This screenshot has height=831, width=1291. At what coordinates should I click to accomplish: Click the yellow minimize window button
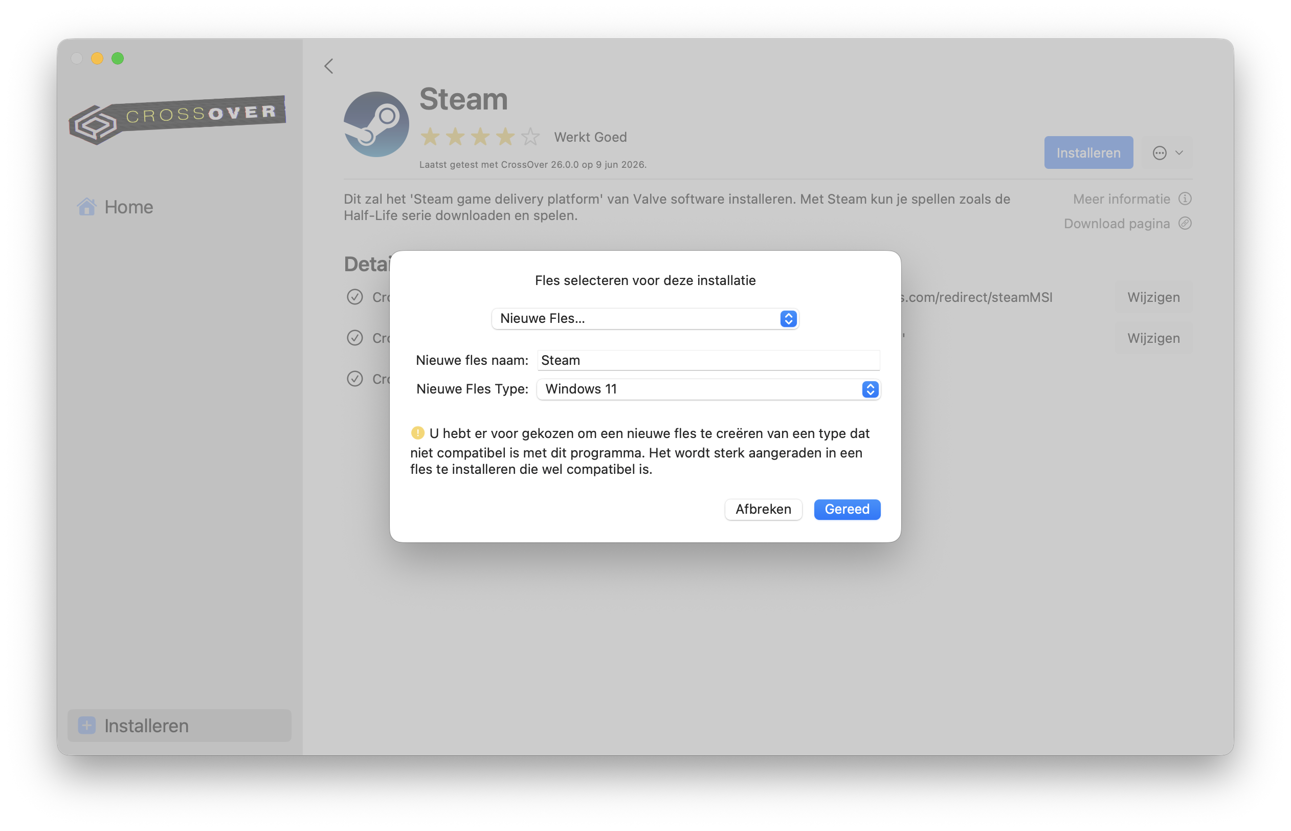pyautogui.click(x=97, y=58)
